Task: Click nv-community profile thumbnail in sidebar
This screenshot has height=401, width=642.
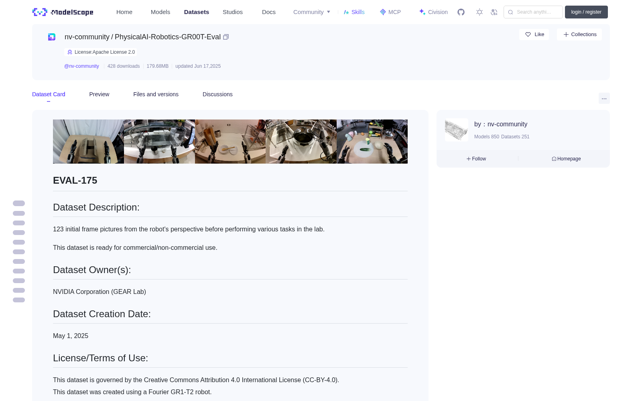Action: (x=457, y=130)
